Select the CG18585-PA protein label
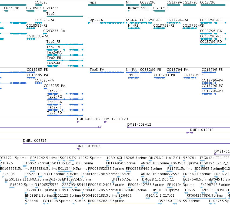Image resolution: width=230 pixels, height=205 pixels. click(38, 75)
